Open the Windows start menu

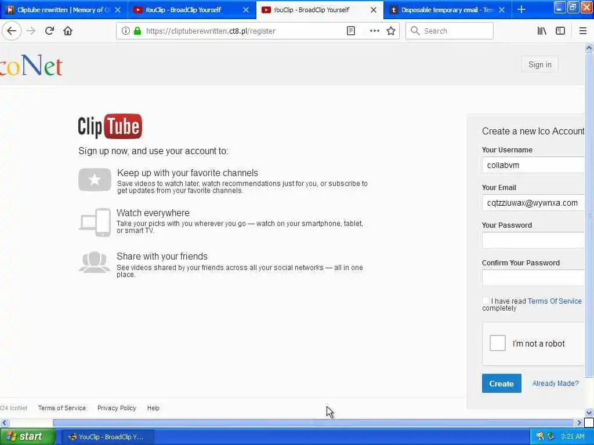pos(27,437)
